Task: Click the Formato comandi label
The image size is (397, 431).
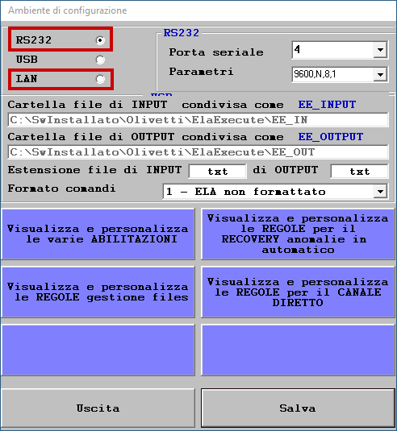Action: 61,189
